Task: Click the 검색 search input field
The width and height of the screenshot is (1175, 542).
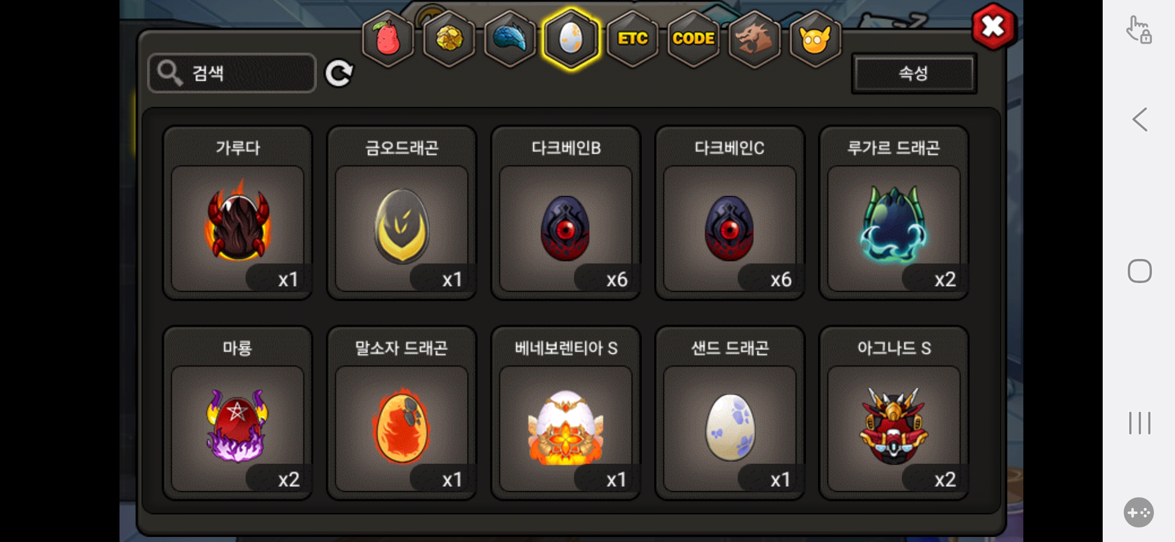Action: click(x=232, y=73)
